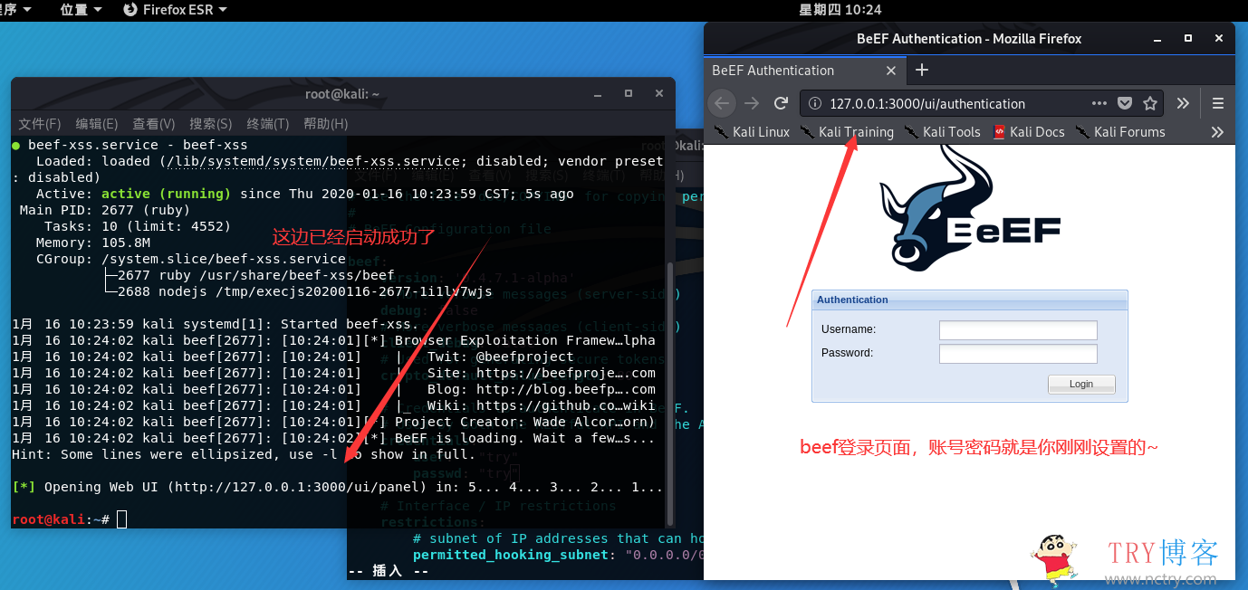1248x590 pixels.
Task: Open terminal 终端(T) menu
Action: pyautogui.click(x=268, y=124)
